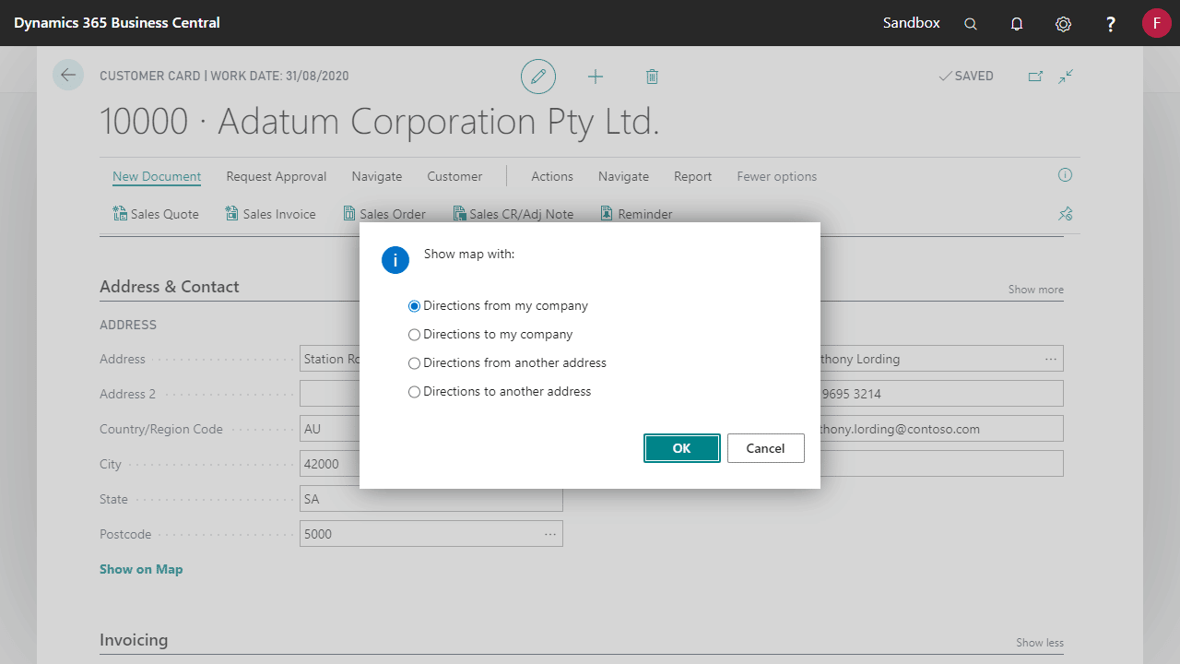Viewport: 1180px width, 664px height.
Task: Click the Dynamics 365 Business Central title
Action: tap(117, 23)
